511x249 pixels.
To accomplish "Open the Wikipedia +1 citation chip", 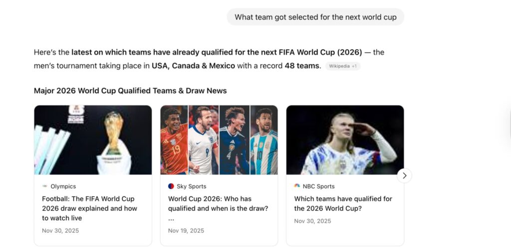I will (x=342, y=66).
